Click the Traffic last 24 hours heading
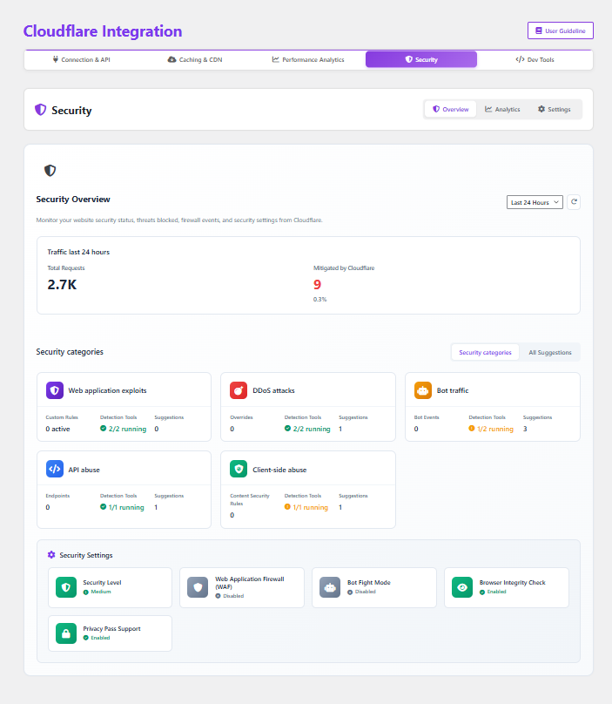The width and height of the screenshot is (612, 704). click(x=78, y=252)
